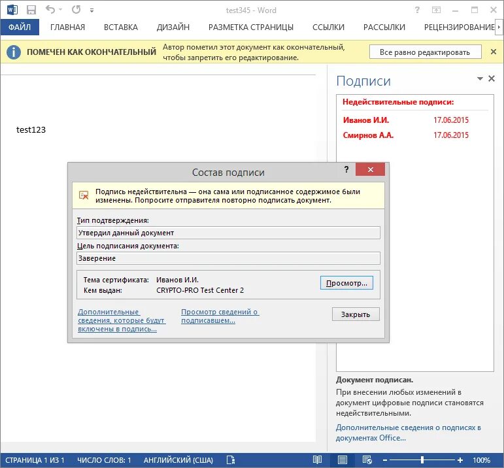Close the Подписи task pane
Image resolution: width=504 pixels, height=468 pixels.
tap(492, 78)
